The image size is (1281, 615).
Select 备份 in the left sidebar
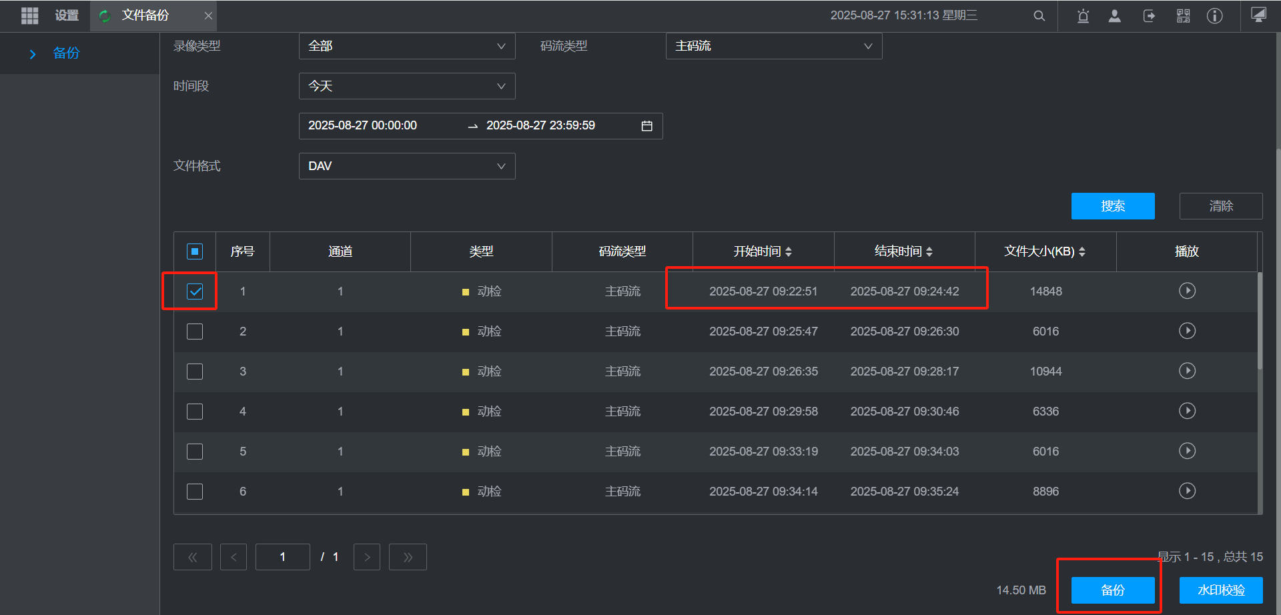(x=66, y=53)
